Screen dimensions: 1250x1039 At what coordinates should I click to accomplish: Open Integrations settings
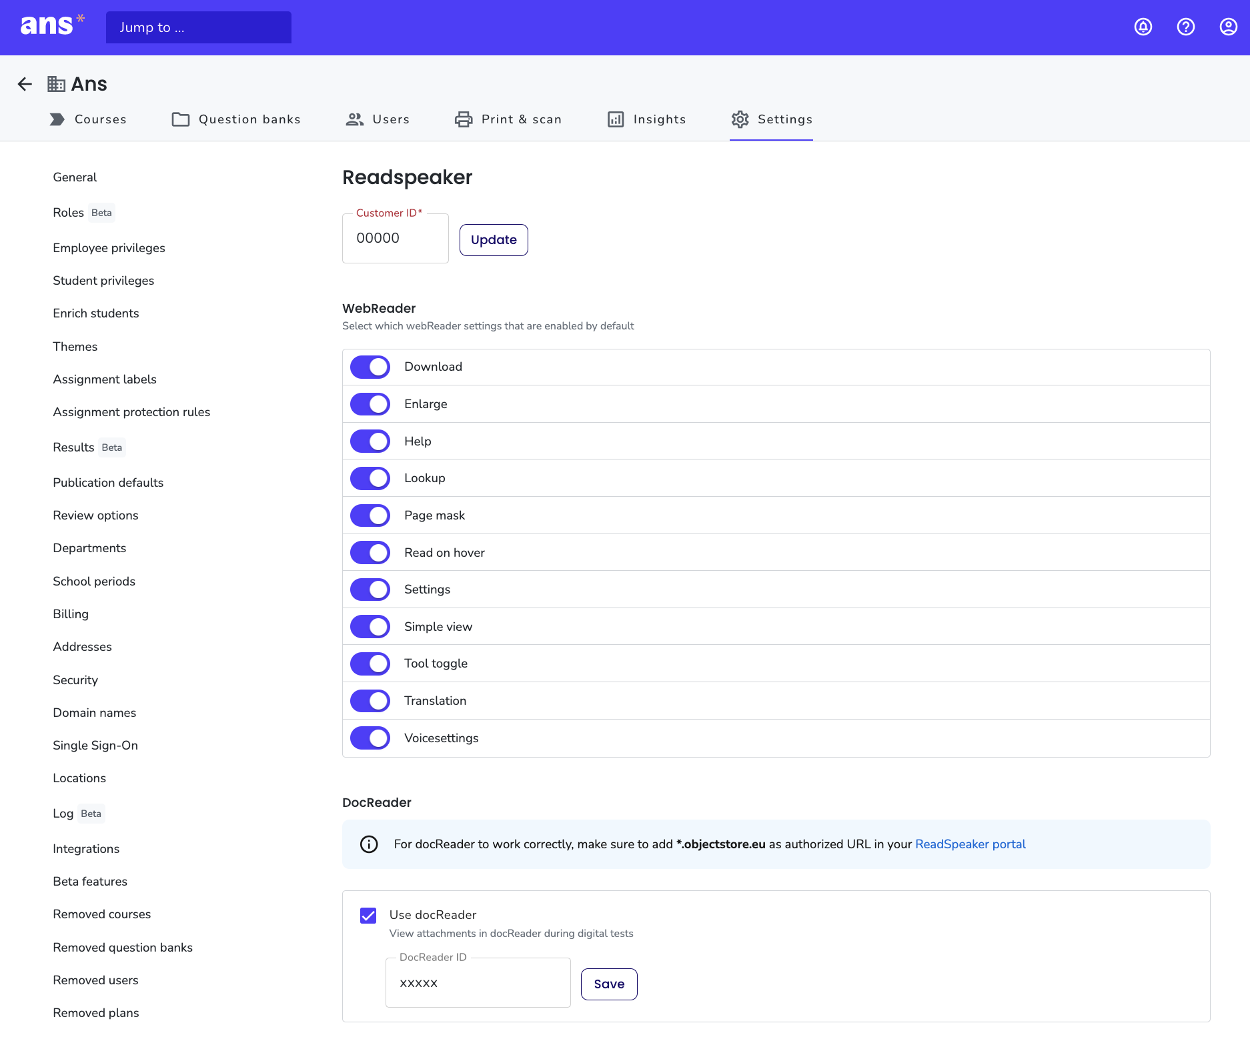86,849
